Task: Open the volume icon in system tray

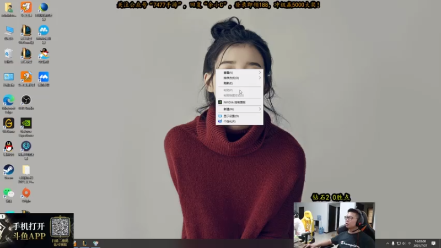Action: pos(404,244)
